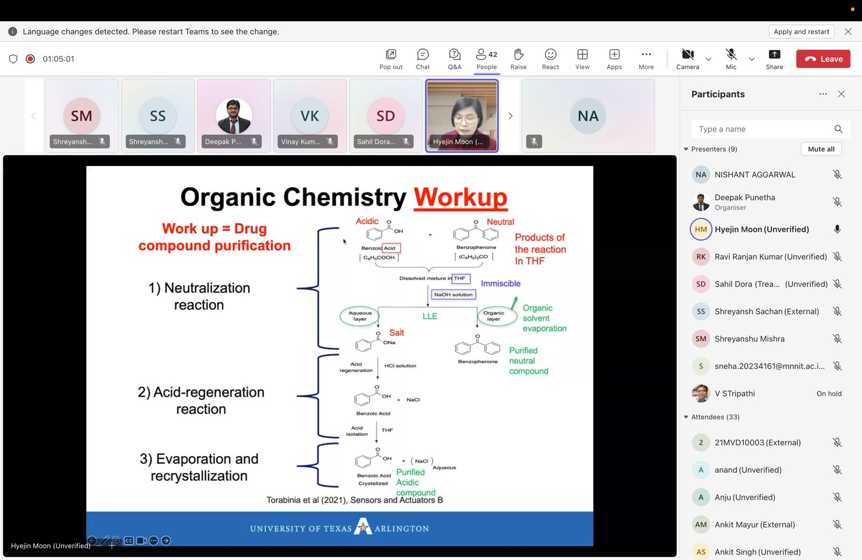
Task: Open More actions in the toolbar
Action: pyautogui.click(x=646, y=59)
